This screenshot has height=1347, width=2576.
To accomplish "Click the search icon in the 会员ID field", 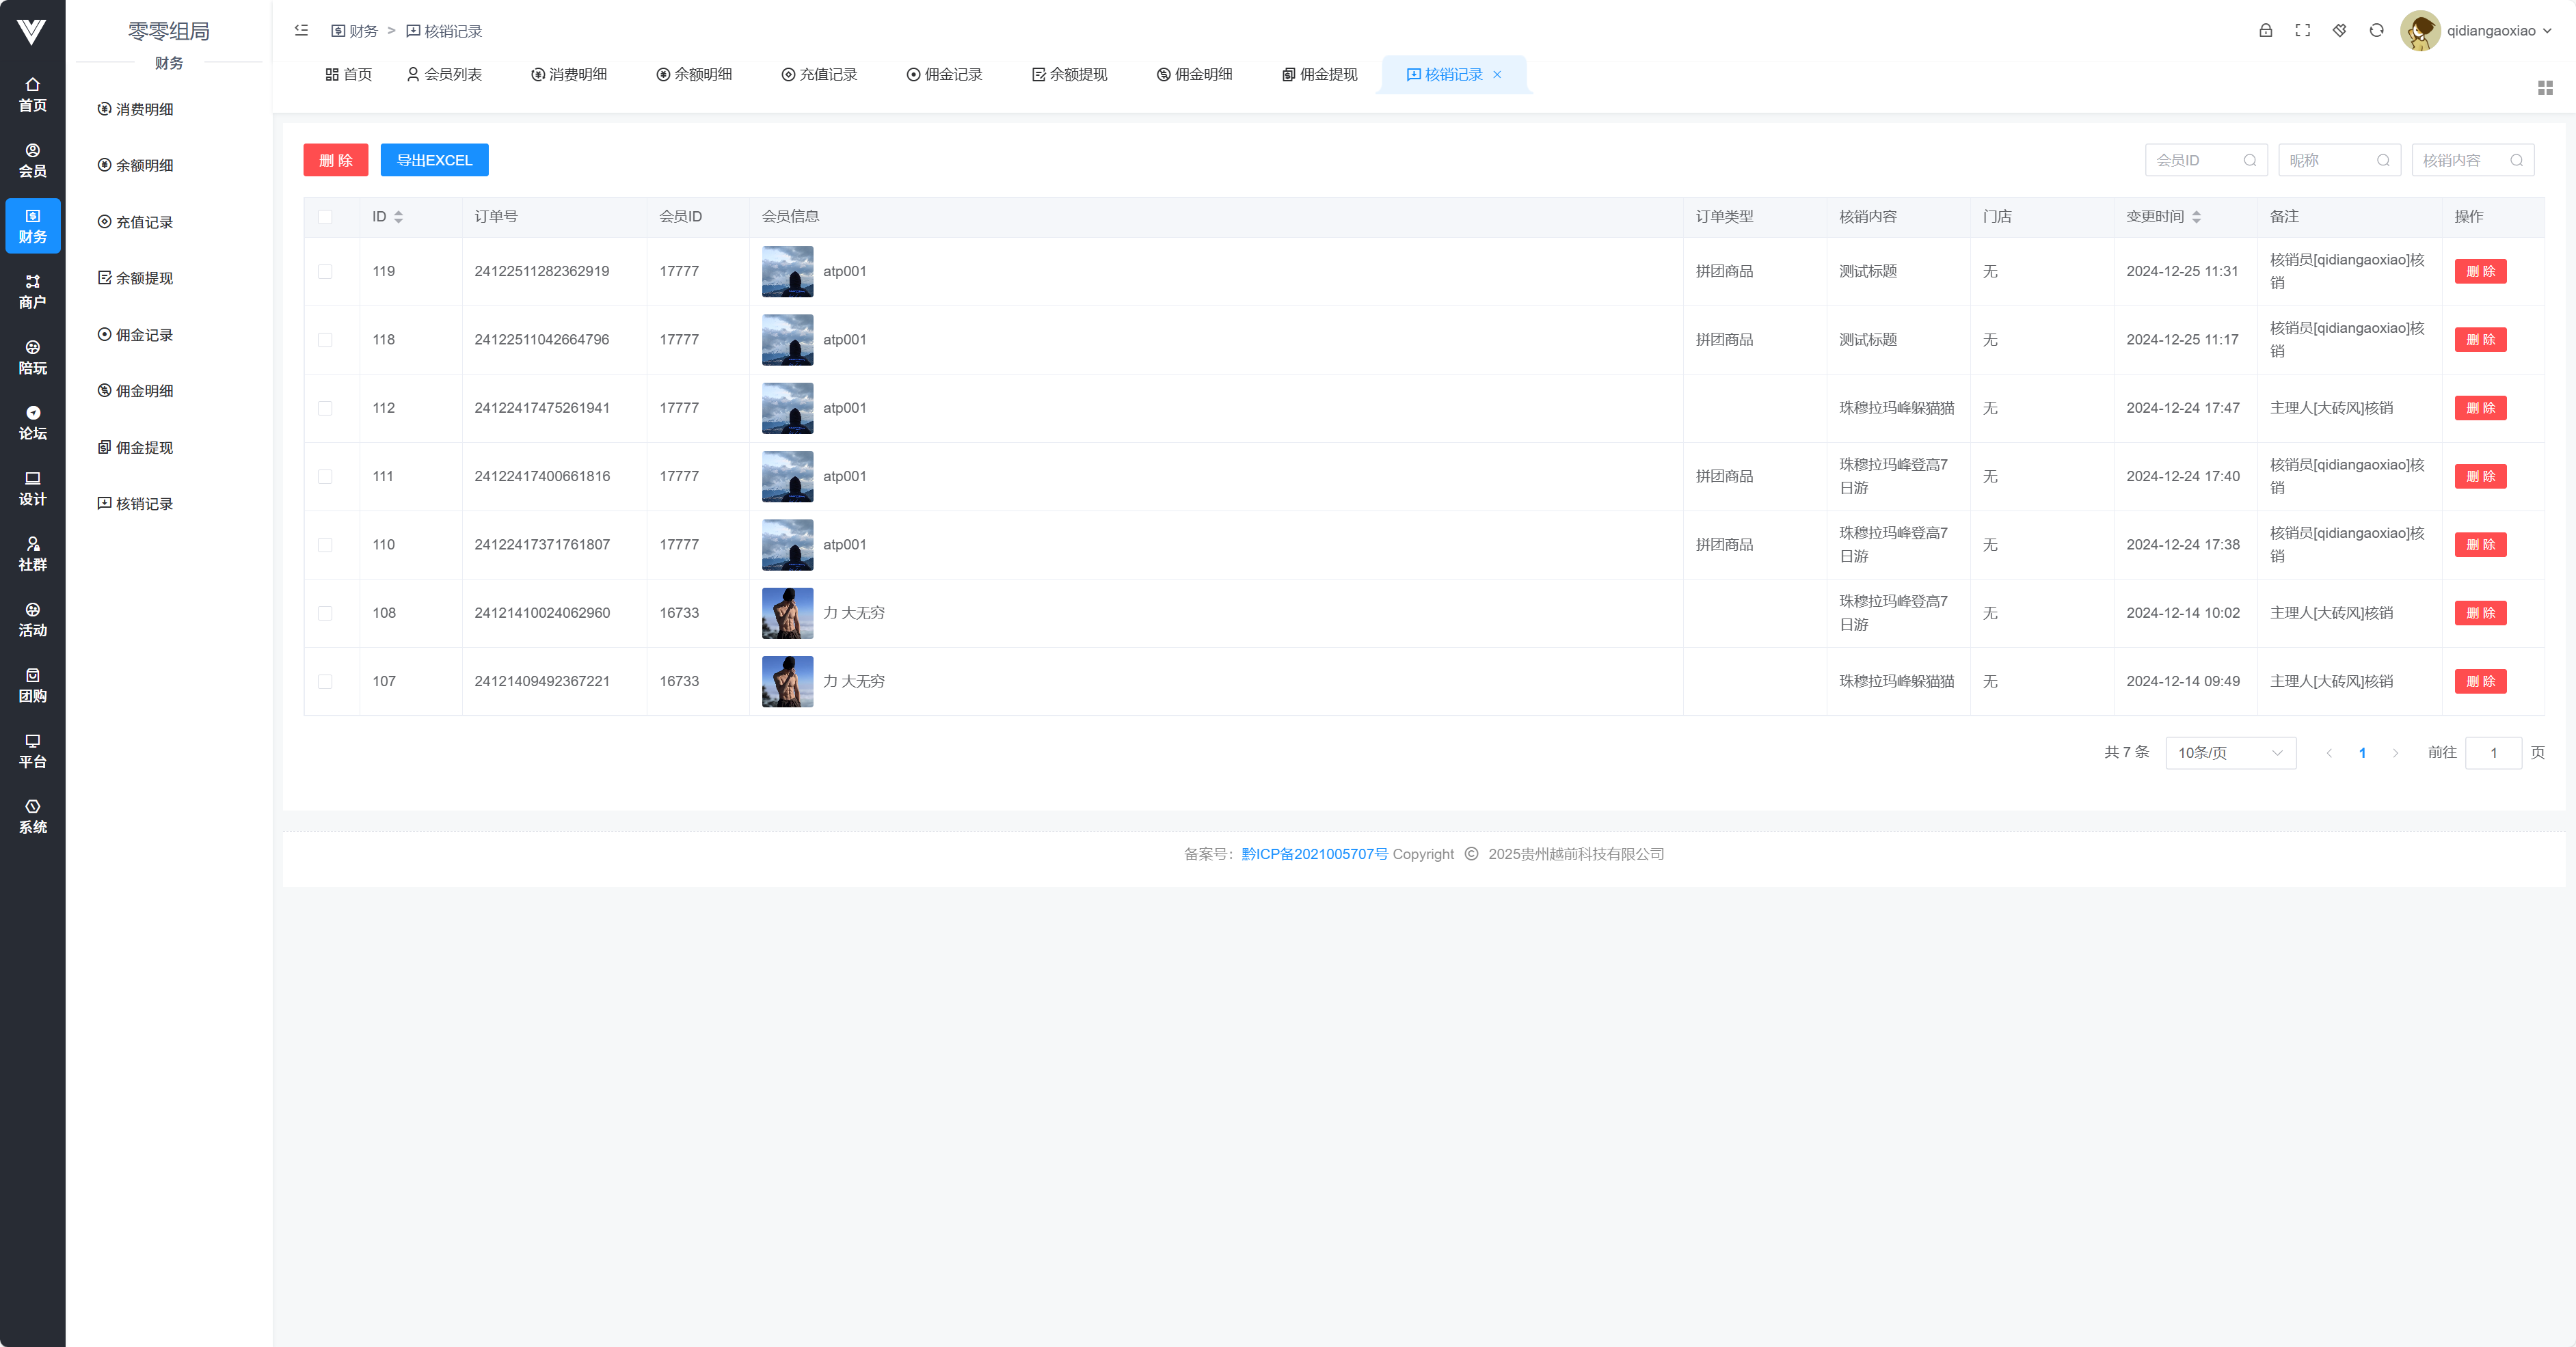I will tap(2249, 160).
